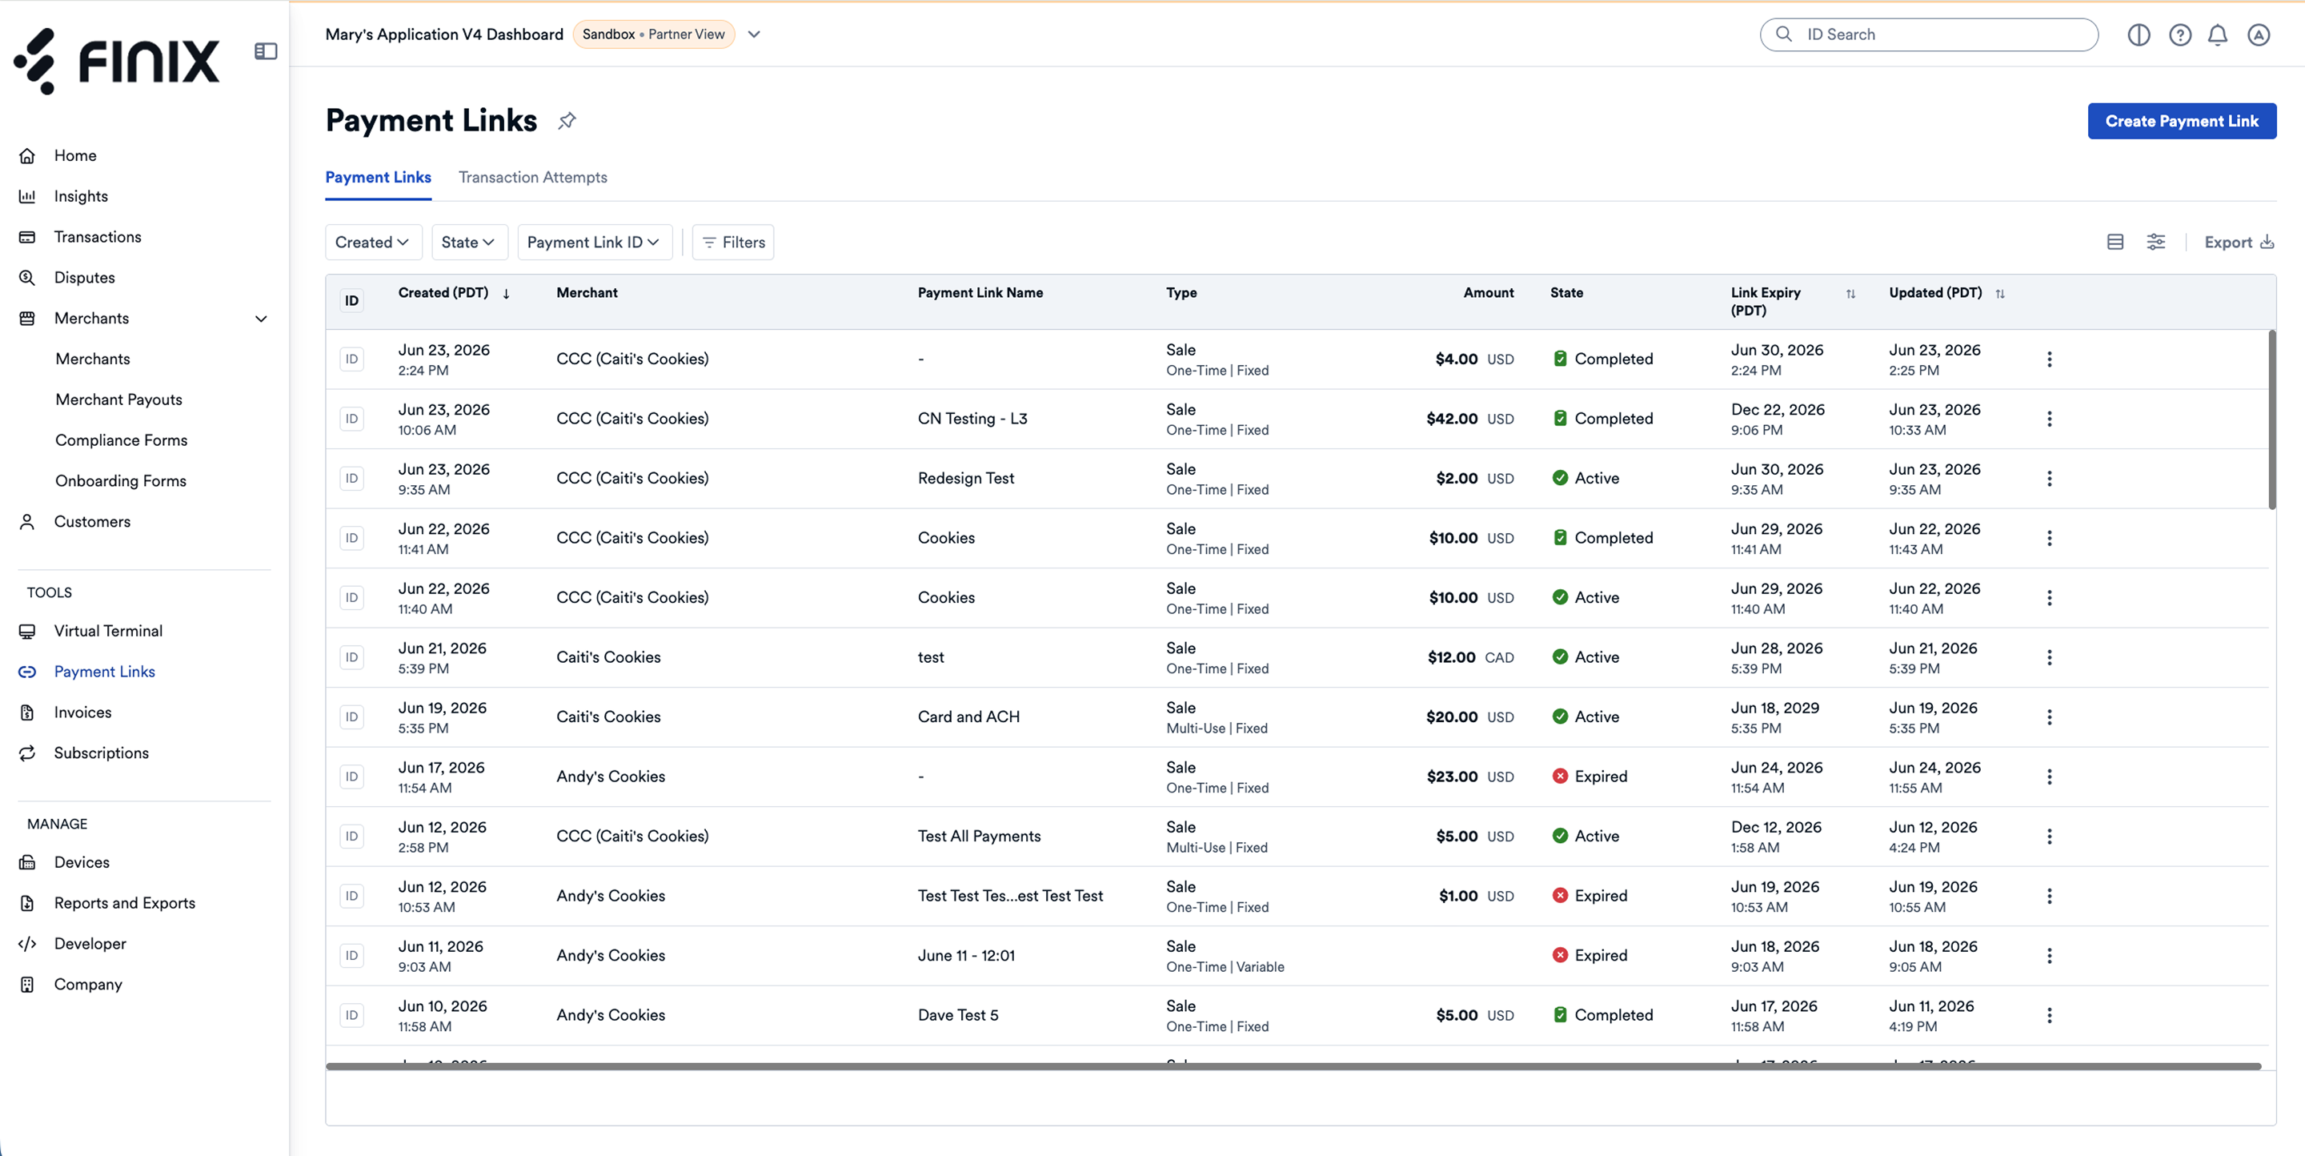
Task: Open Merchants submenu item
Action: [x=93, y=359]
